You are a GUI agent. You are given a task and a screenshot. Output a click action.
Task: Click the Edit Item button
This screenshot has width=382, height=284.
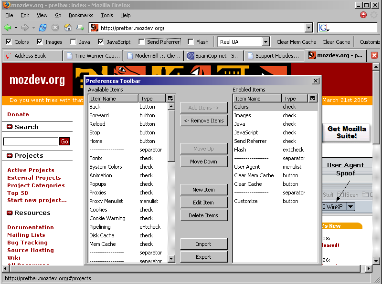click(x=204, y=203)
